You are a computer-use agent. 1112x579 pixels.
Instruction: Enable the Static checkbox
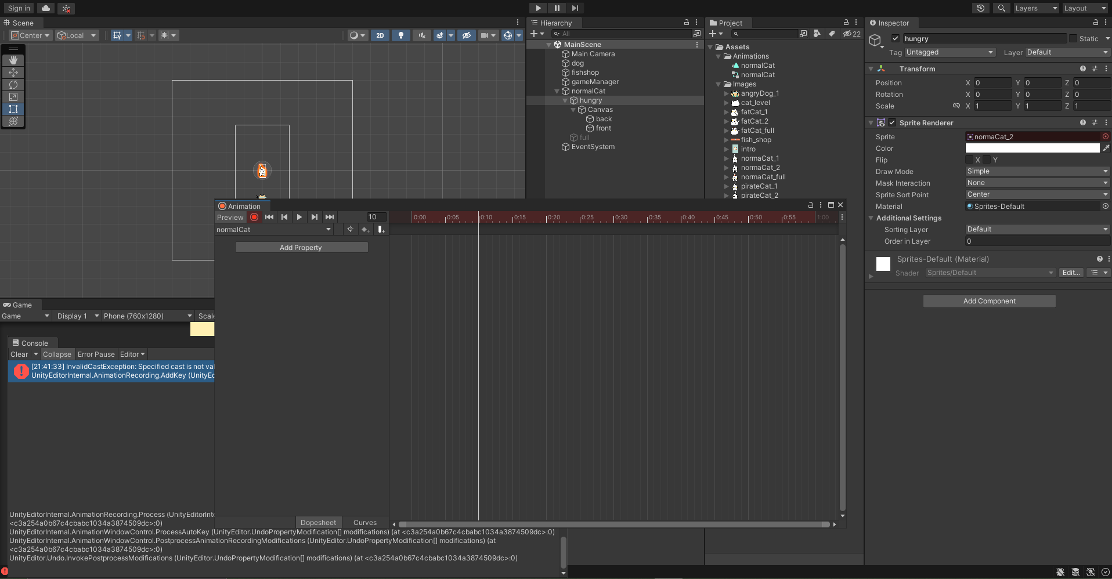click(x=1073, y=39)
